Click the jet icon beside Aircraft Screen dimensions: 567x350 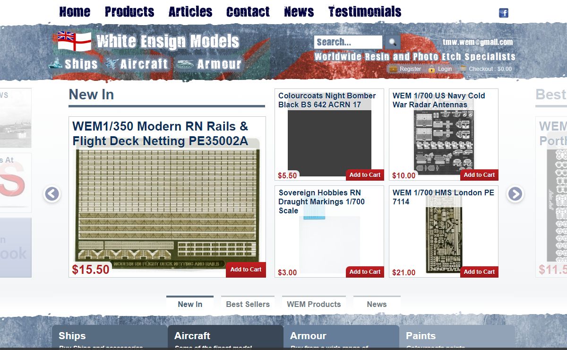(x=111, y=63)
